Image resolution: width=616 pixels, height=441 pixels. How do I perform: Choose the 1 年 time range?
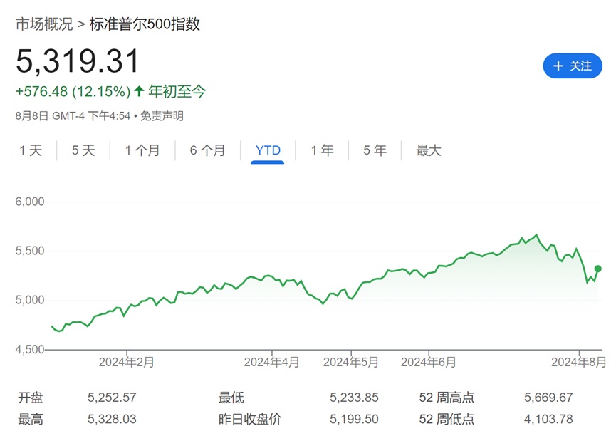322,150
